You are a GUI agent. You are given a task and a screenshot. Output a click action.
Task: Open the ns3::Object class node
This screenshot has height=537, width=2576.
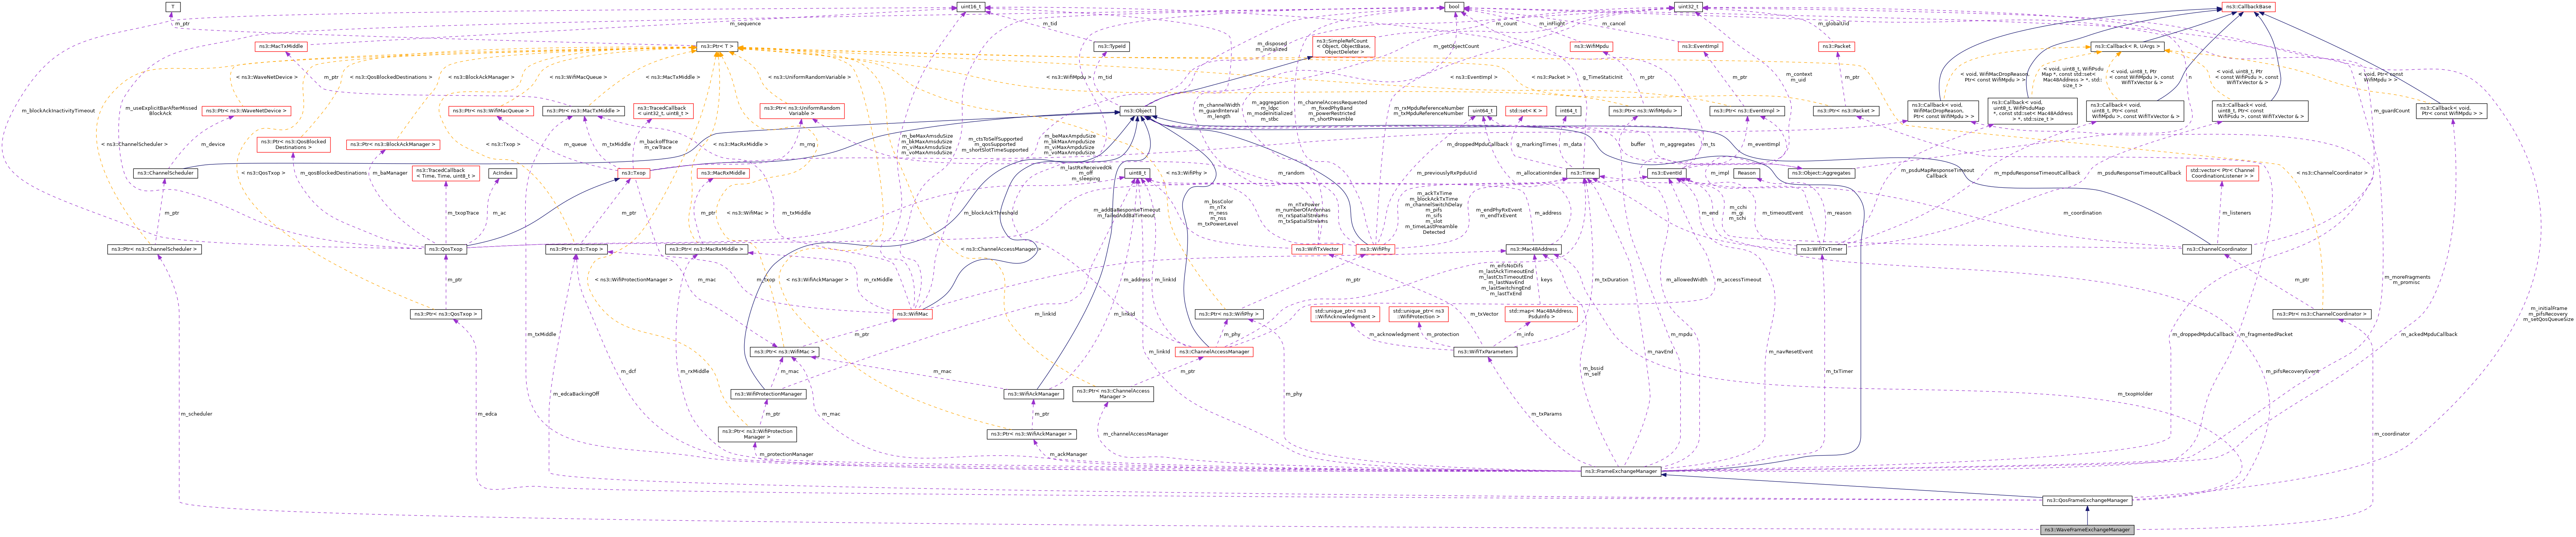point(1137,111)
